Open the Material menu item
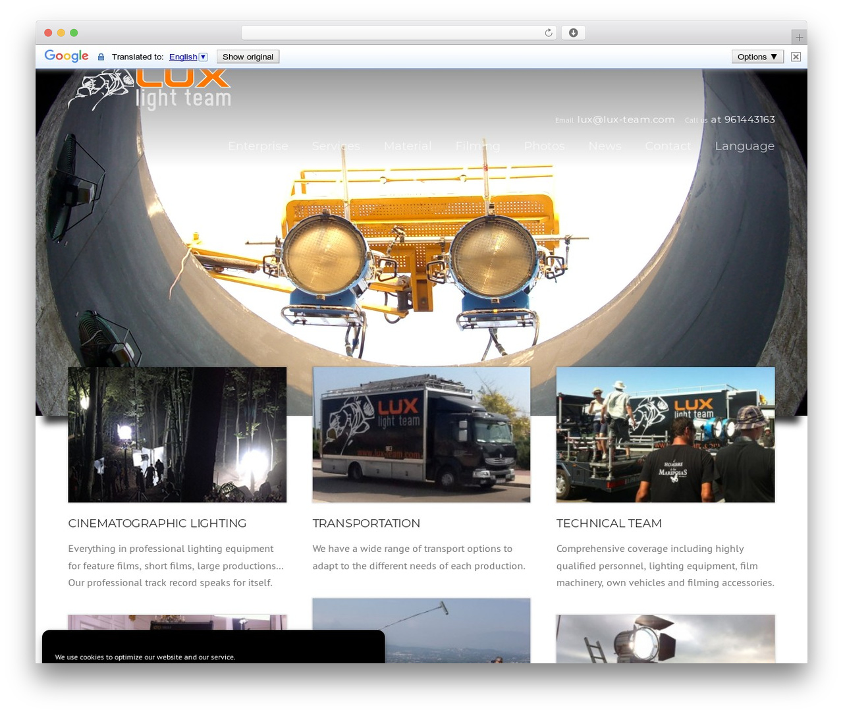The height and width of the screenshot is (714, 843). click(408, 146)
